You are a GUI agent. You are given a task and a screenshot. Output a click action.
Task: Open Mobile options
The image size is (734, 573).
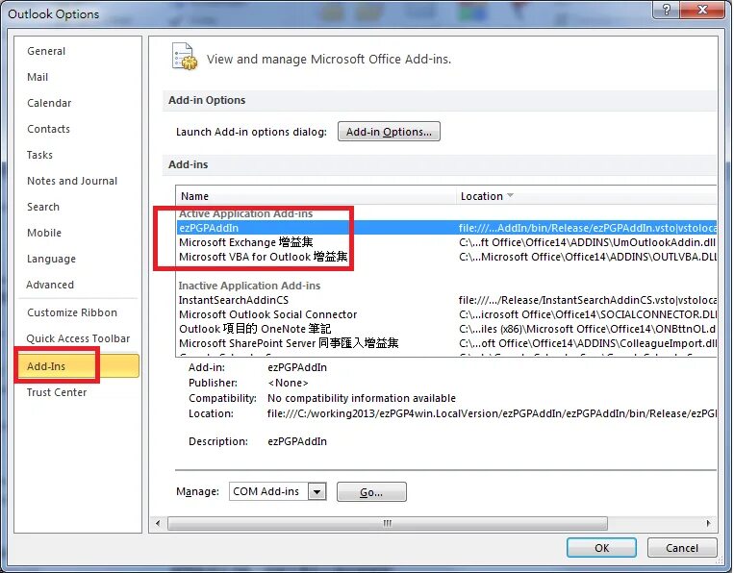(x=44, y=233)
